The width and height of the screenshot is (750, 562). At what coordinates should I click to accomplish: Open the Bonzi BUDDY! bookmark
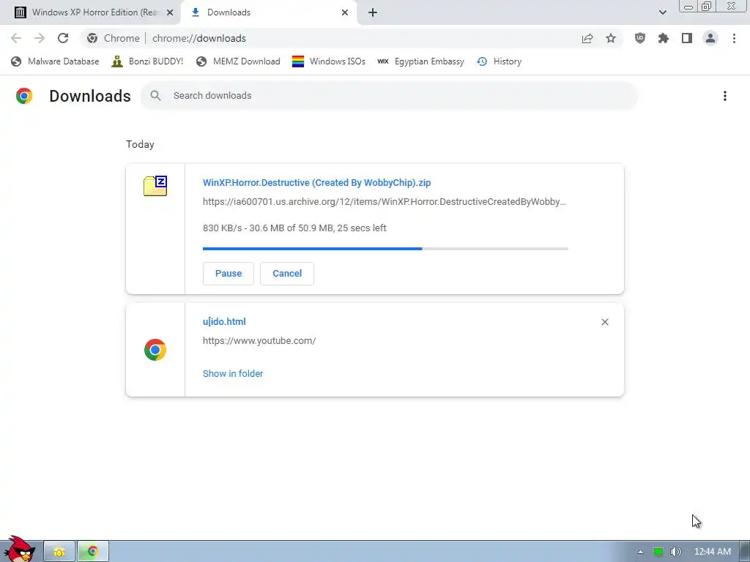coord(147,61)
